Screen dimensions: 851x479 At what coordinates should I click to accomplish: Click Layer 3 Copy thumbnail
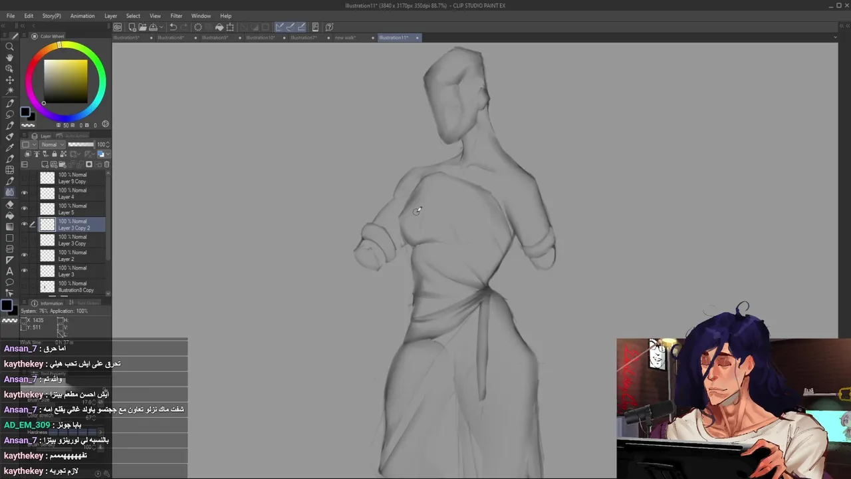pos(47,240)
